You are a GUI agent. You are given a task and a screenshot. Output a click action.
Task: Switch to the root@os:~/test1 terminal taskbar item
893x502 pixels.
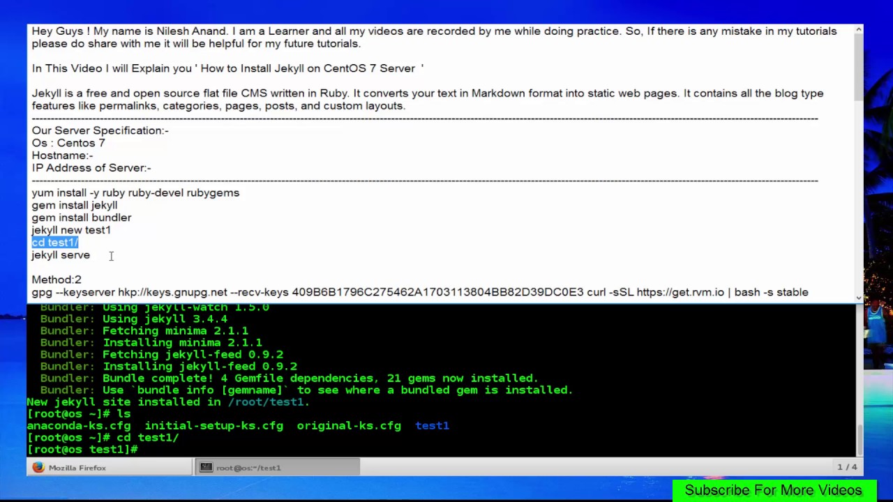(276, 468)
